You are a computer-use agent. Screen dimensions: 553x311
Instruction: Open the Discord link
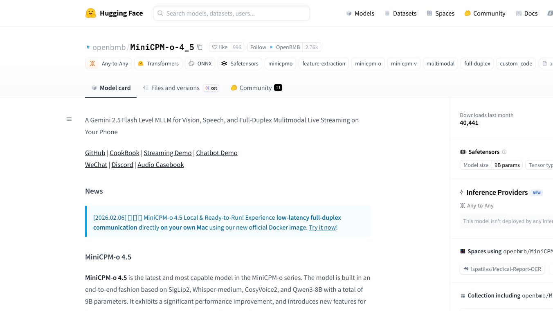(x=122, y=165)
